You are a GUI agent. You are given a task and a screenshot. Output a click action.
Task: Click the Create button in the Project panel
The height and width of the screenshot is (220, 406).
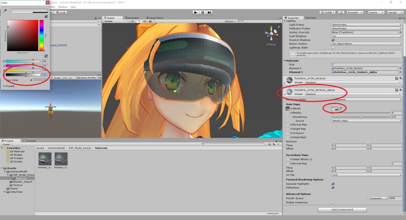tap(7, 144)
